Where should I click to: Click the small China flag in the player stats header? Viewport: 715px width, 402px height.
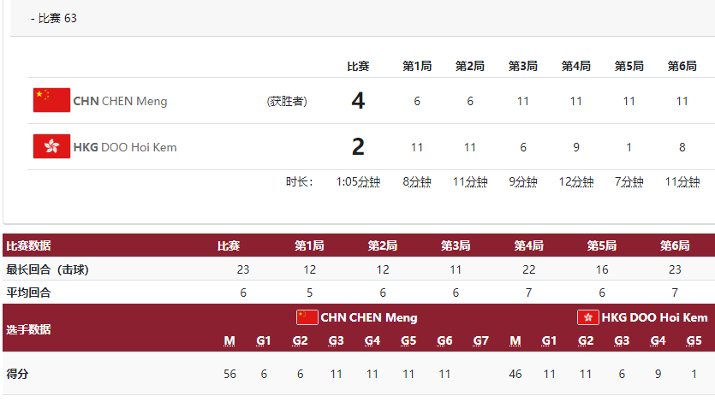(307, 317)
